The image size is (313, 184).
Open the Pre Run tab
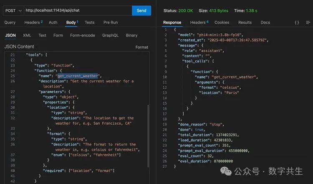(x=111, y=23)
